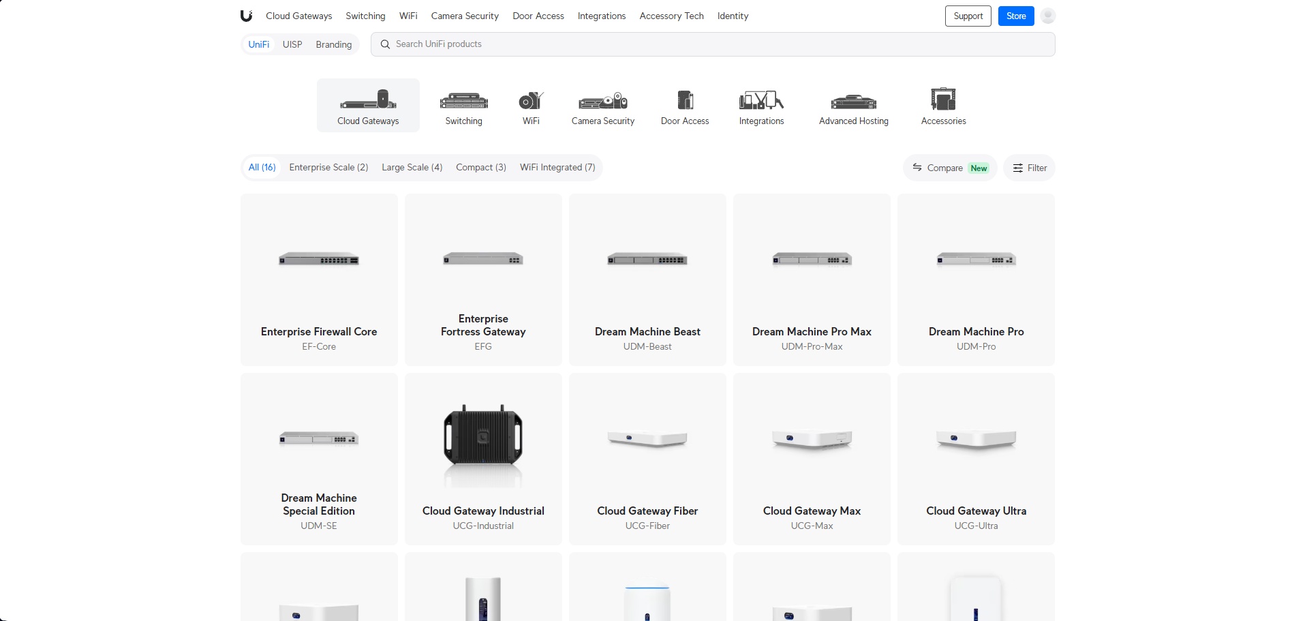Select the Compact (3) filter

[x=481, y=167]
